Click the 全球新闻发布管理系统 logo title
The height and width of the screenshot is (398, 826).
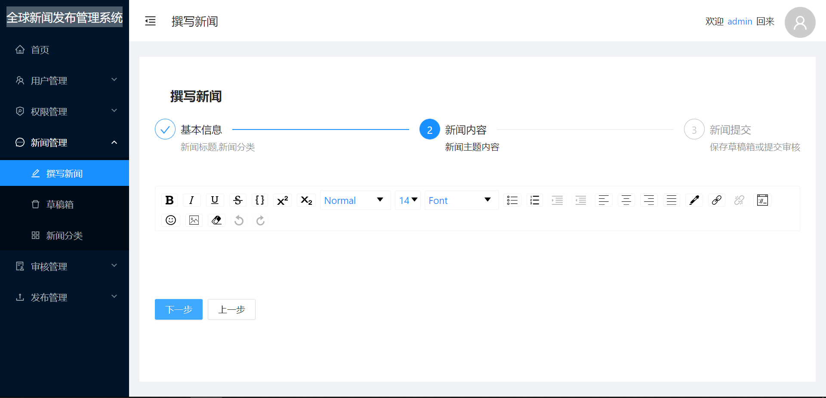click(65, 17)
